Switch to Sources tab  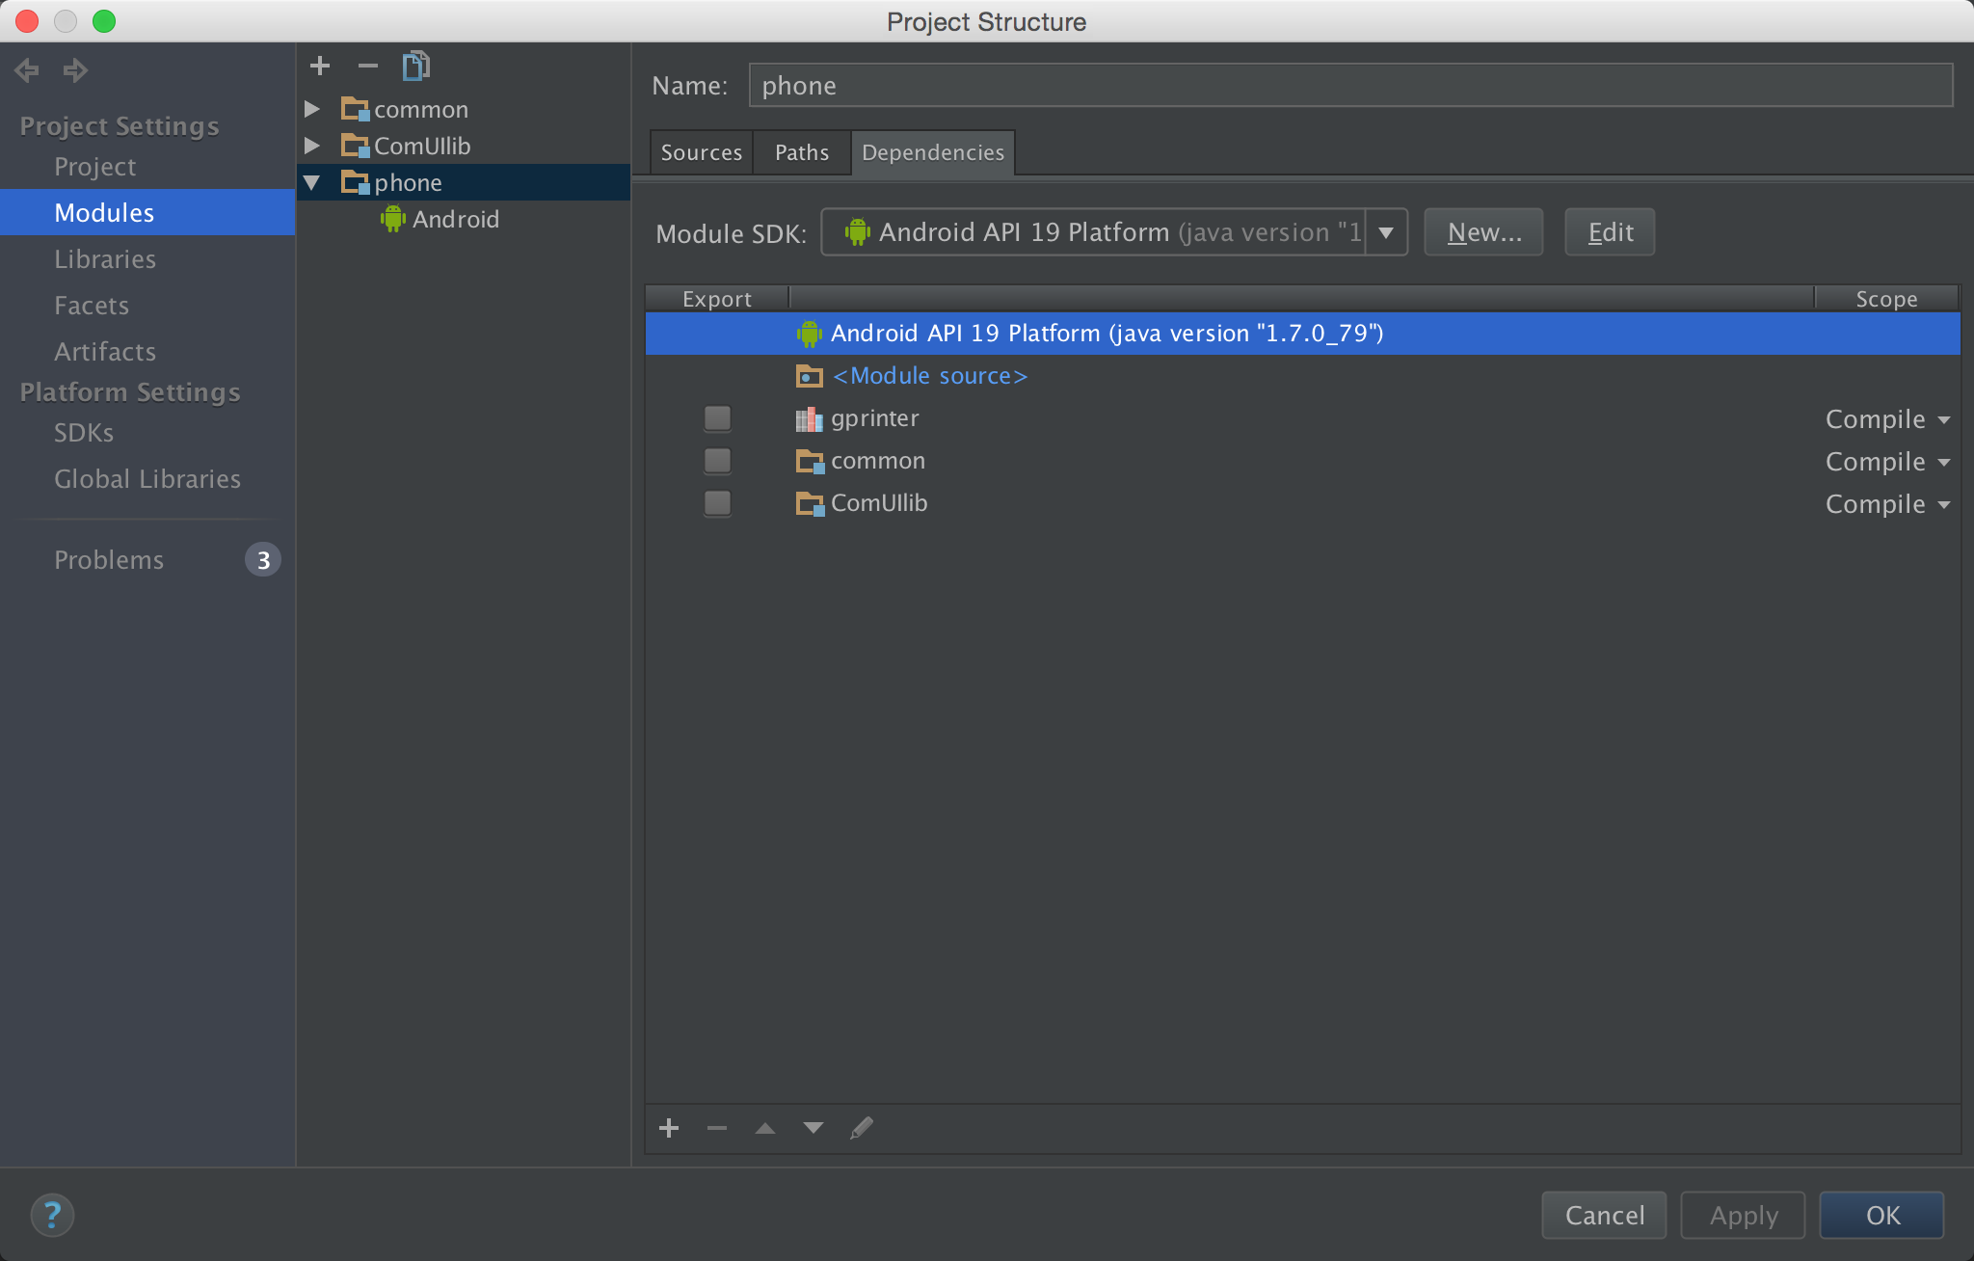(x=699, y=151)
